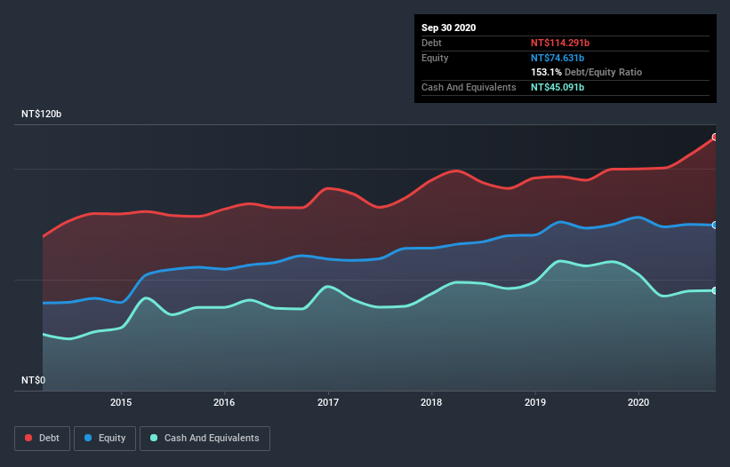
Task: Click the 2018 x-axis label
Action: point(431,402)
